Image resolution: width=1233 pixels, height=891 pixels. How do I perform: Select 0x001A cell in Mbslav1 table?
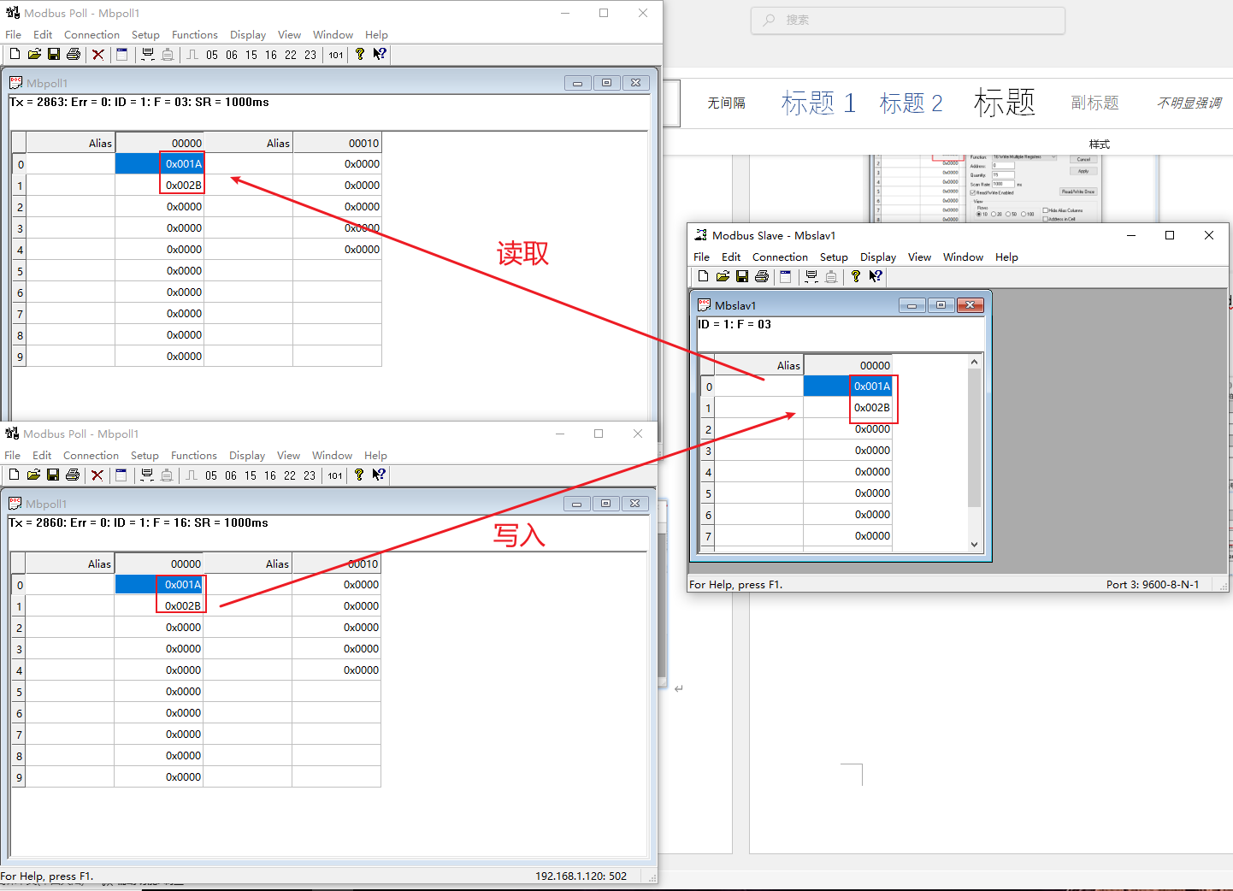[x=847, y=386]
